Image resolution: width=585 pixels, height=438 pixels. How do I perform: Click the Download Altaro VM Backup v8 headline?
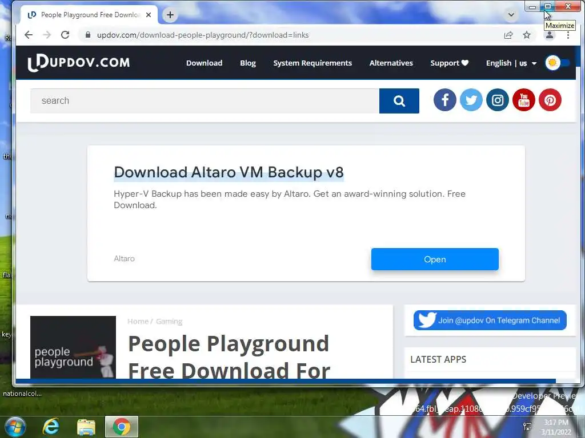pyautogui.click(x=229, y=172)
